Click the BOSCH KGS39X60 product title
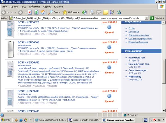This screenshot has height=123, width=166. [29, 111]
